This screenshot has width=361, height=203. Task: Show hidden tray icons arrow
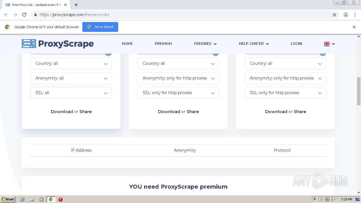(314, 199)
